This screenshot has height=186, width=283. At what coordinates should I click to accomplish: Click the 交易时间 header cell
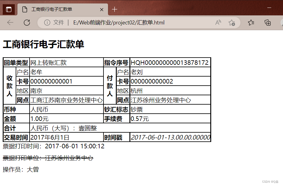tap(16, 137)
